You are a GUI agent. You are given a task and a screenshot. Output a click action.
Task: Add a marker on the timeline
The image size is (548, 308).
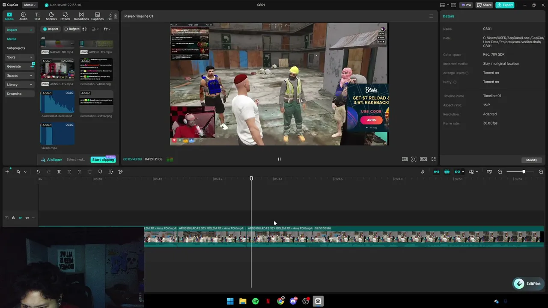click(x=100, y=172)
